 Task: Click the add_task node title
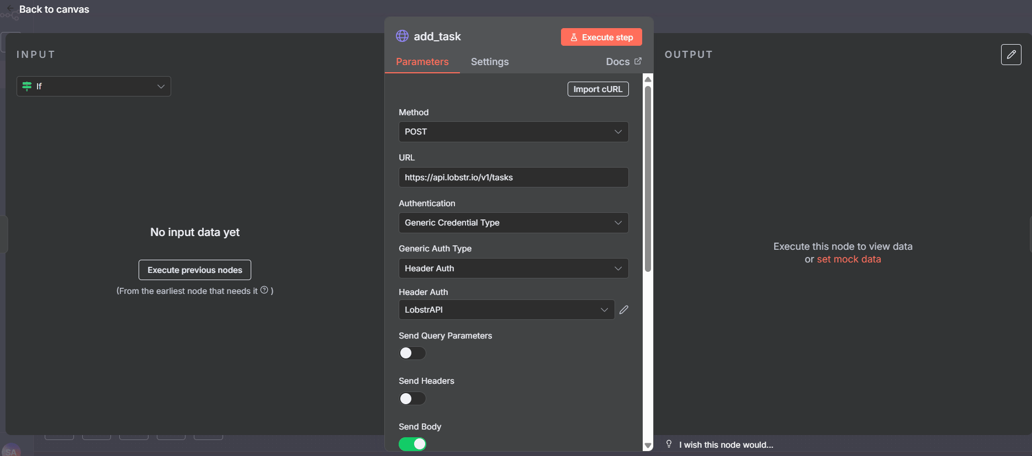pos(437,36)
